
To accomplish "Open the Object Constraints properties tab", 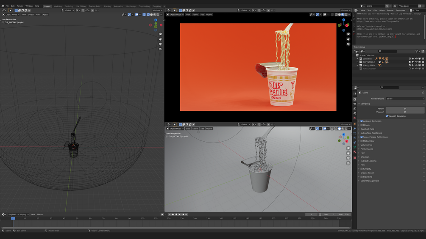I will [354, 143].
